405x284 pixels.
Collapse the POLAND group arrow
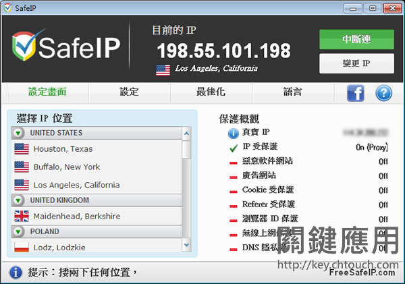click(18, 231)
